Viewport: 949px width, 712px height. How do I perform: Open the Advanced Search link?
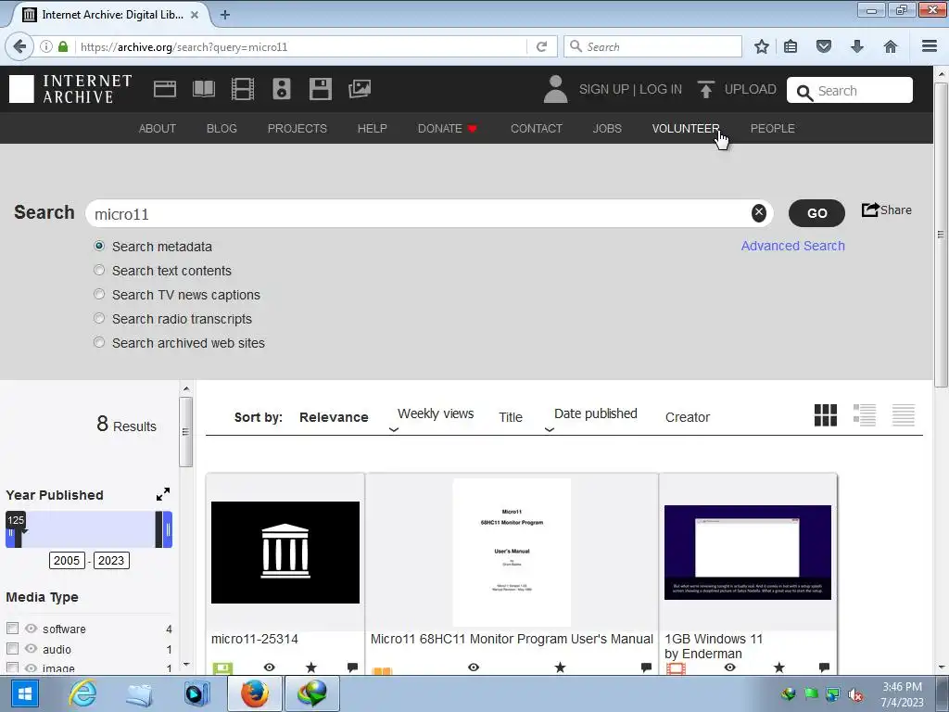pyautogui.click(x=793, y=246)
